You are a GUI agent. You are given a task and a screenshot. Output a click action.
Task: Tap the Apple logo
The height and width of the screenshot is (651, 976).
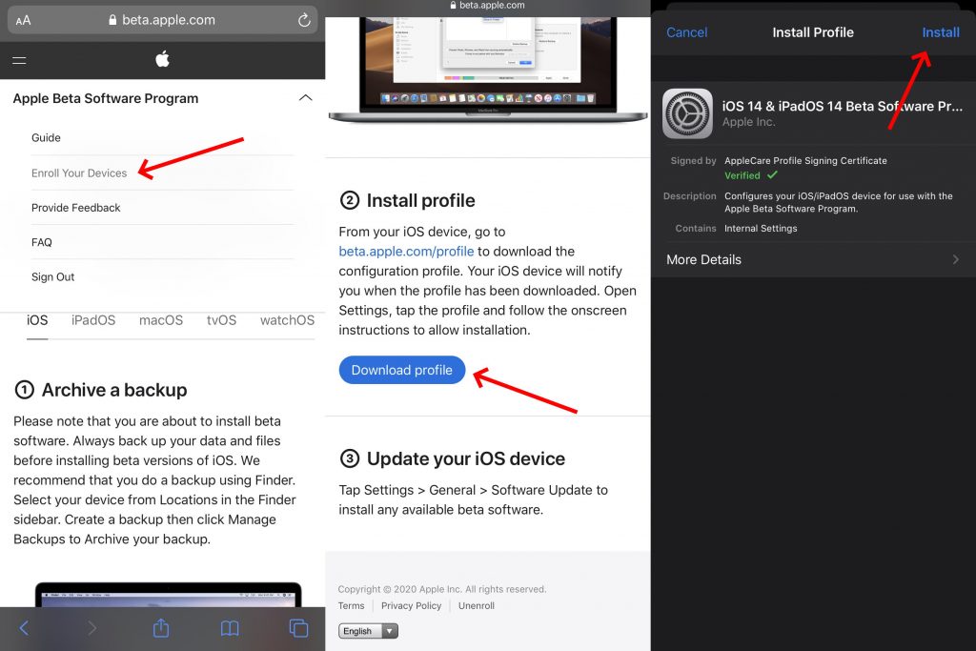pyautogui.click(x=162, y=59)
